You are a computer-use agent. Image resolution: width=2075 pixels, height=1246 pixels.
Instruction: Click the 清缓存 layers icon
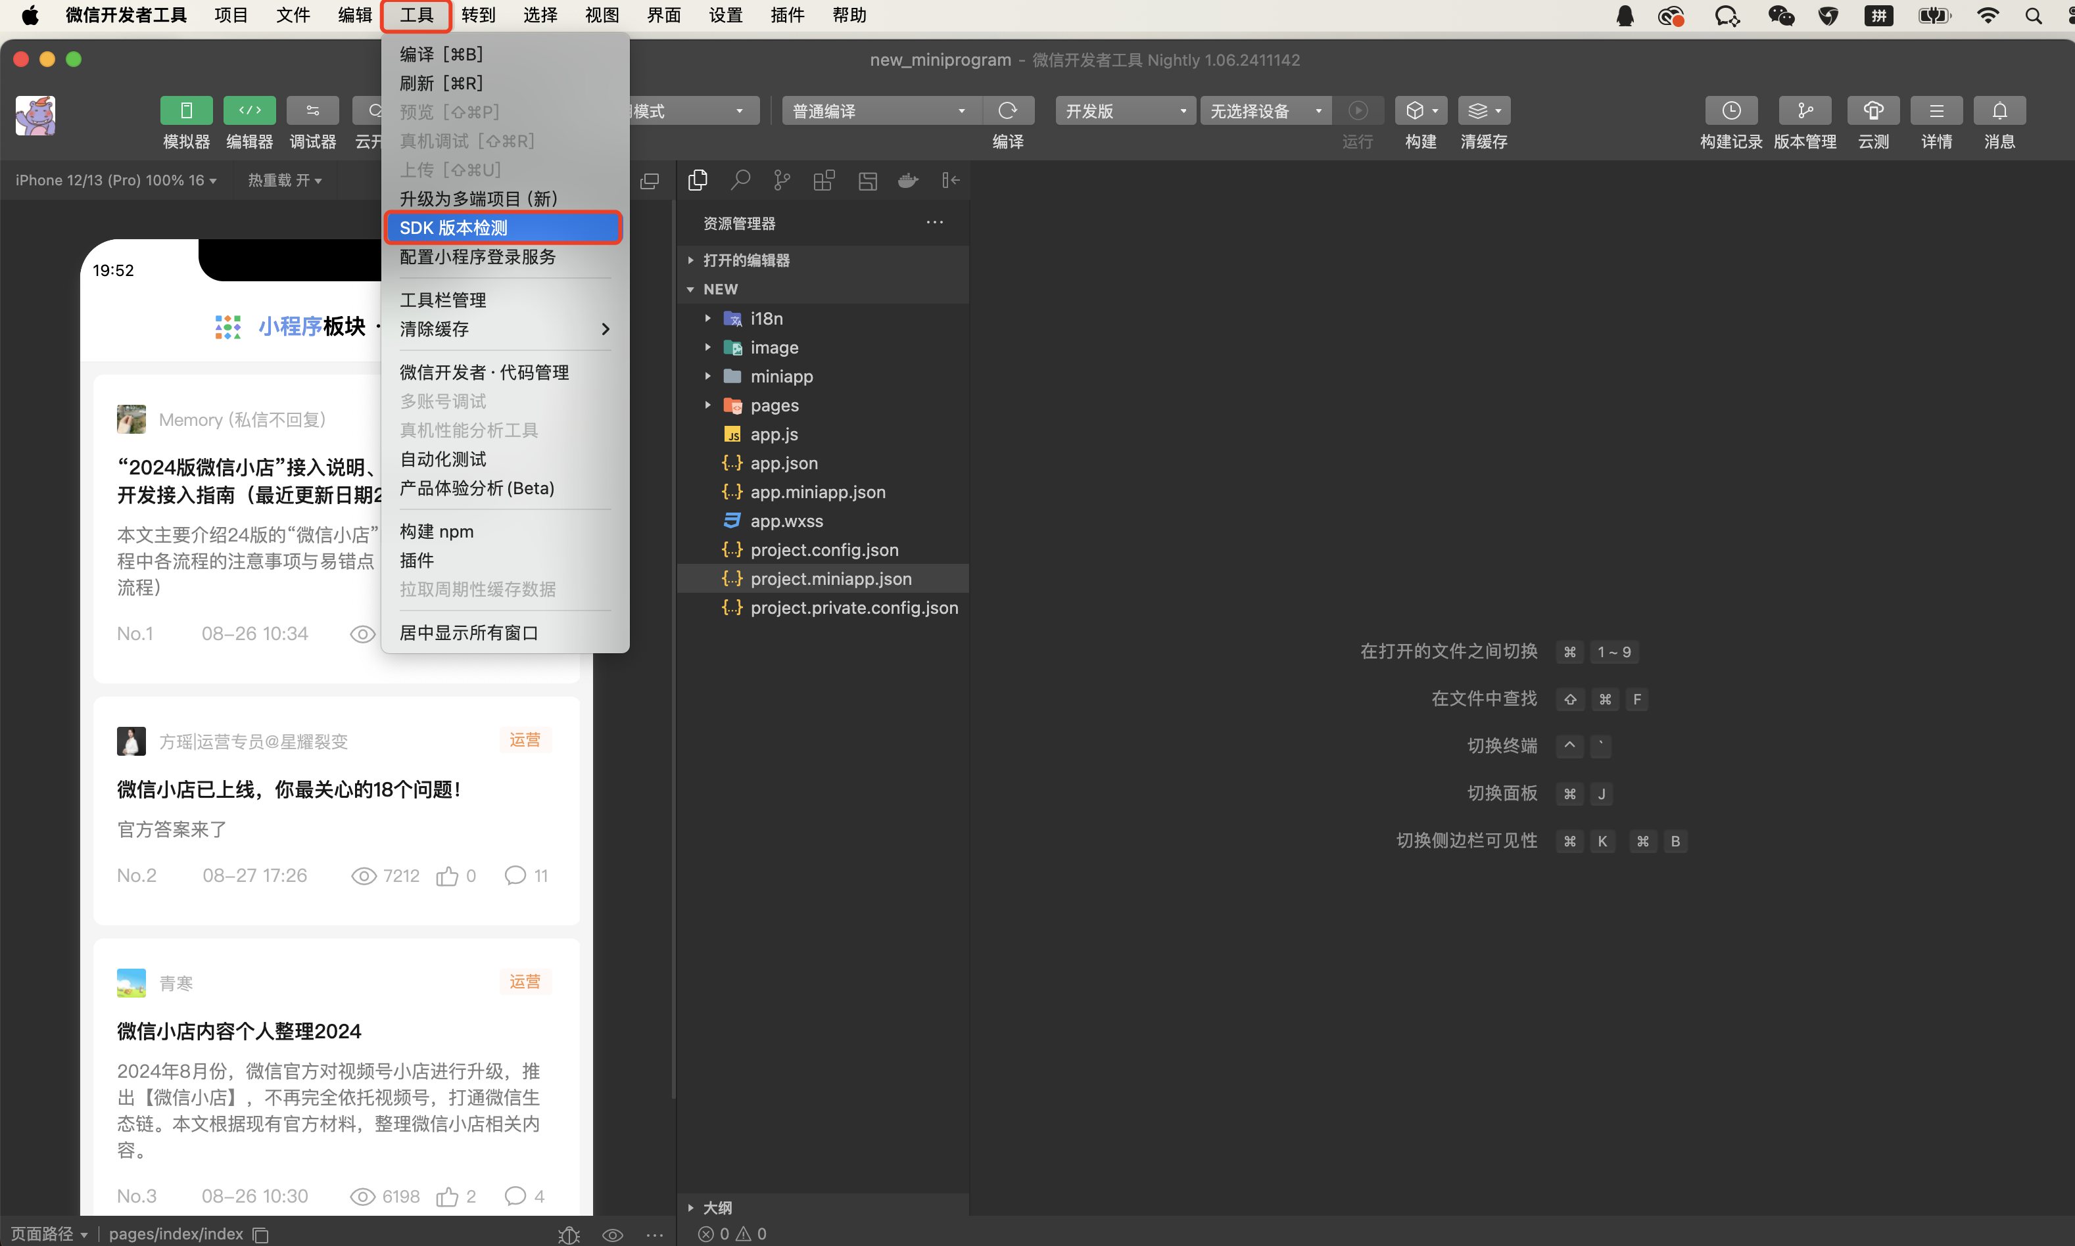point(1484,111)
